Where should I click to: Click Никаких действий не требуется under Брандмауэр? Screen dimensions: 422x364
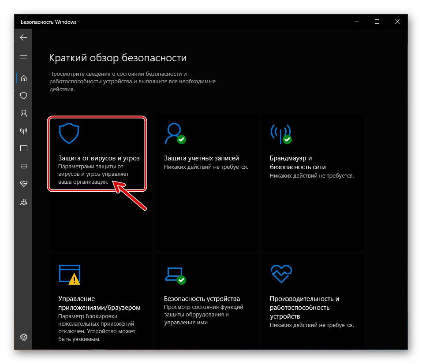312,176
